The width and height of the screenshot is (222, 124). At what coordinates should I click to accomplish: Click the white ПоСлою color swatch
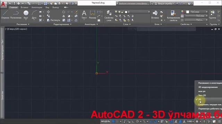point(188,12)
